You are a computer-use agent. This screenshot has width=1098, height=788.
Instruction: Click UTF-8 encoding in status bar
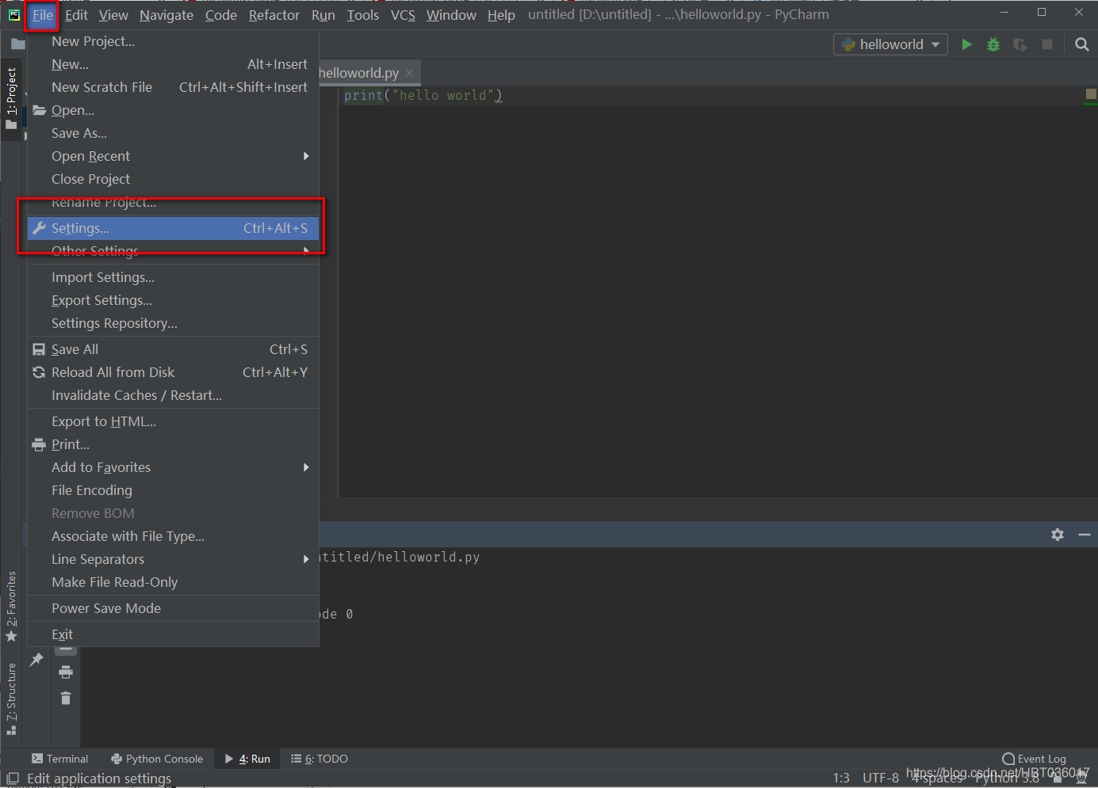(881, 778)
